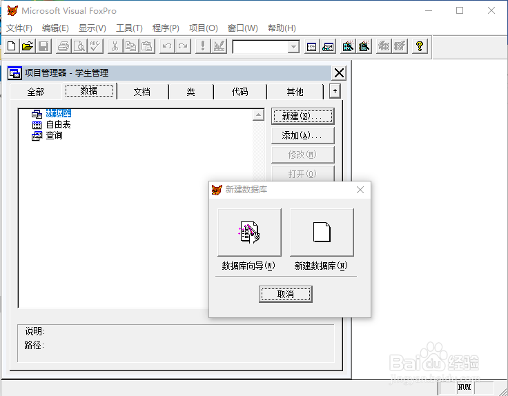
Task: Maximize the Visual FoxPro window
Action: (x=460, y=10)
